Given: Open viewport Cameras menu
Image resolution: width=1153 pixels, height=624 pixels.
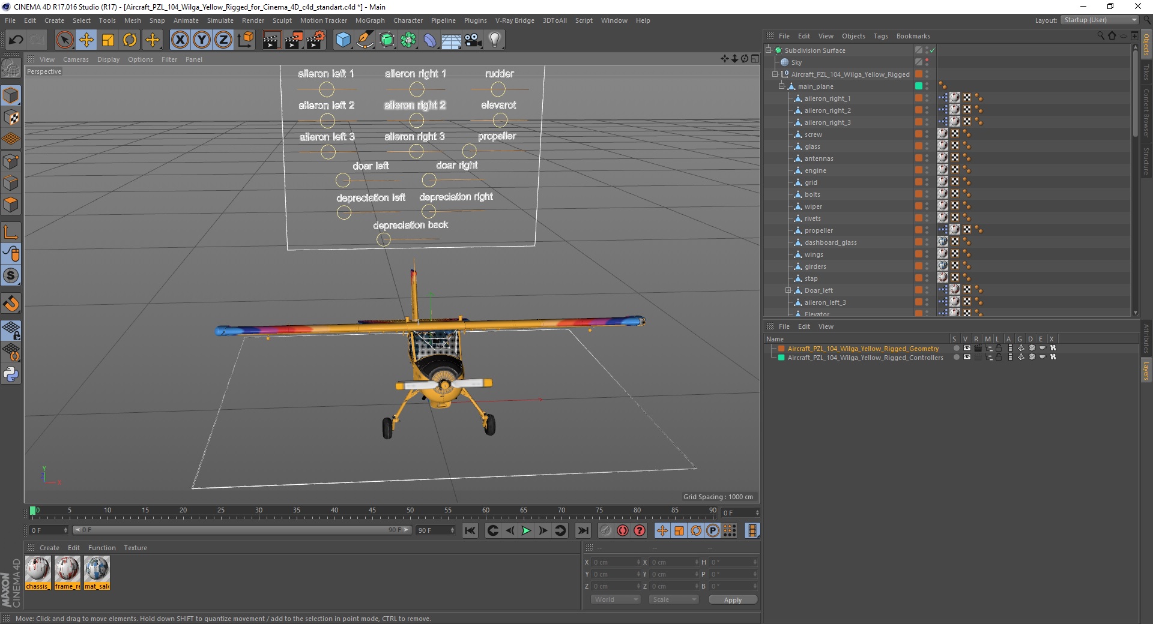Looking at the screenshot, I should (x=76, y=59).
